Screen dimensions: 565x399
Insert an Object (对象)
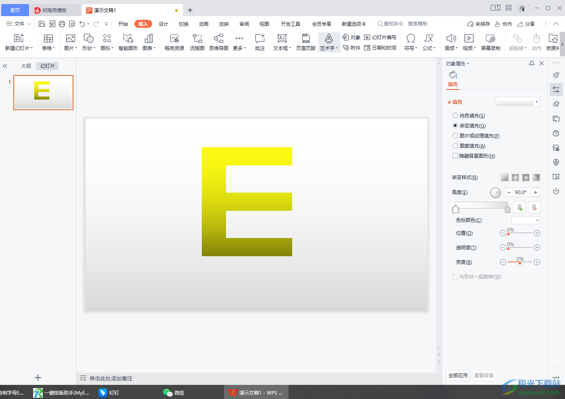click(352, 37)
